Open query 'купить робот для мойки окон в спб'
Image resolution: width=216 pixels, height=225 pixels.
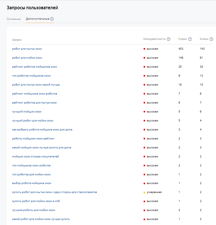coord(36,201)
